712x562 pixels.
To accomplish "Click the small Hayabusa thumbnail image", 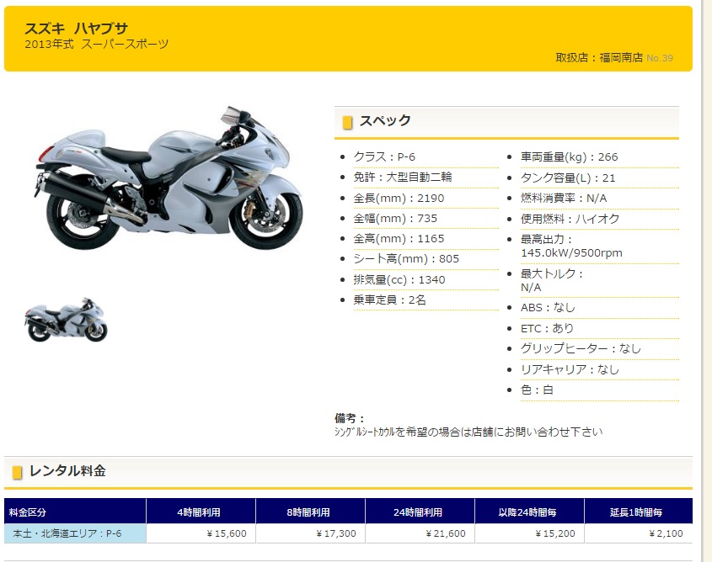I will coord(67,320).
